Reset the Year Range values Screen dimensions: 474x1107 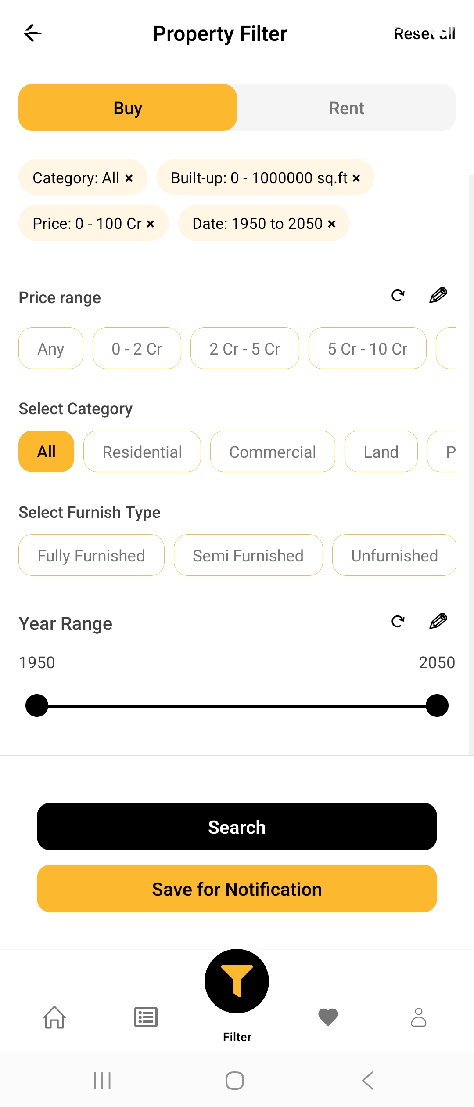point(398,621)
